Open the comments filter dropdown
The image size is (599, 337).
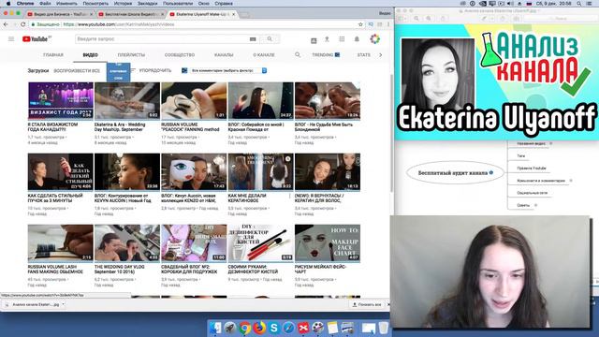[x=228, y=71]
